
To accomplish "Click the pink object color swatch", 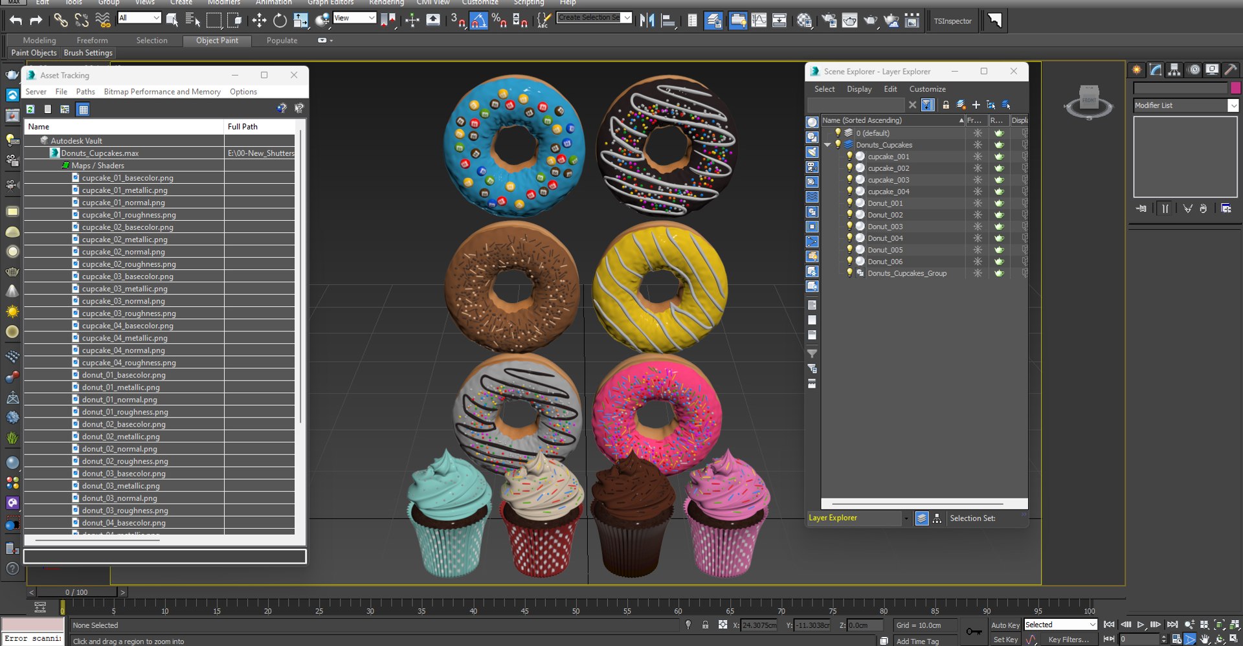I will click(1235, 88).
